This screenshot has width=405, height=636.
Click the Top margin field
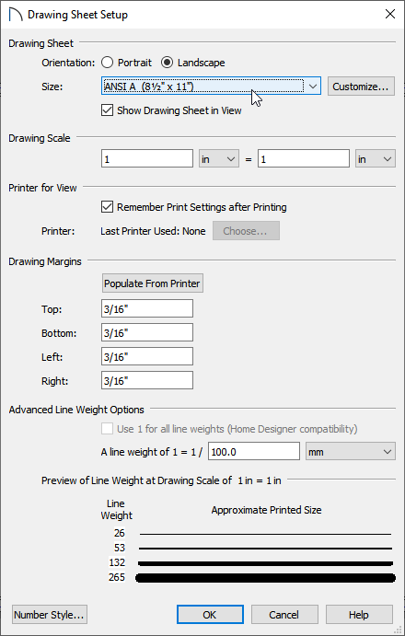click(x=147, y=308)
